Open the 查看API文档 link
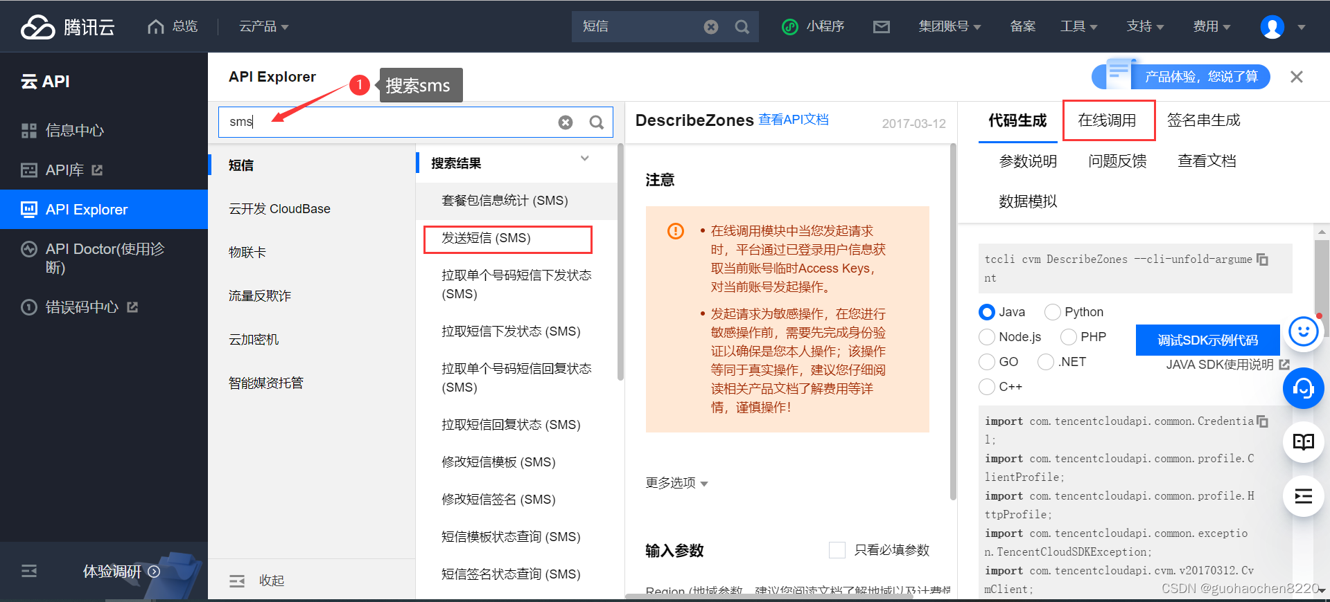 click(x=794, y=120)
